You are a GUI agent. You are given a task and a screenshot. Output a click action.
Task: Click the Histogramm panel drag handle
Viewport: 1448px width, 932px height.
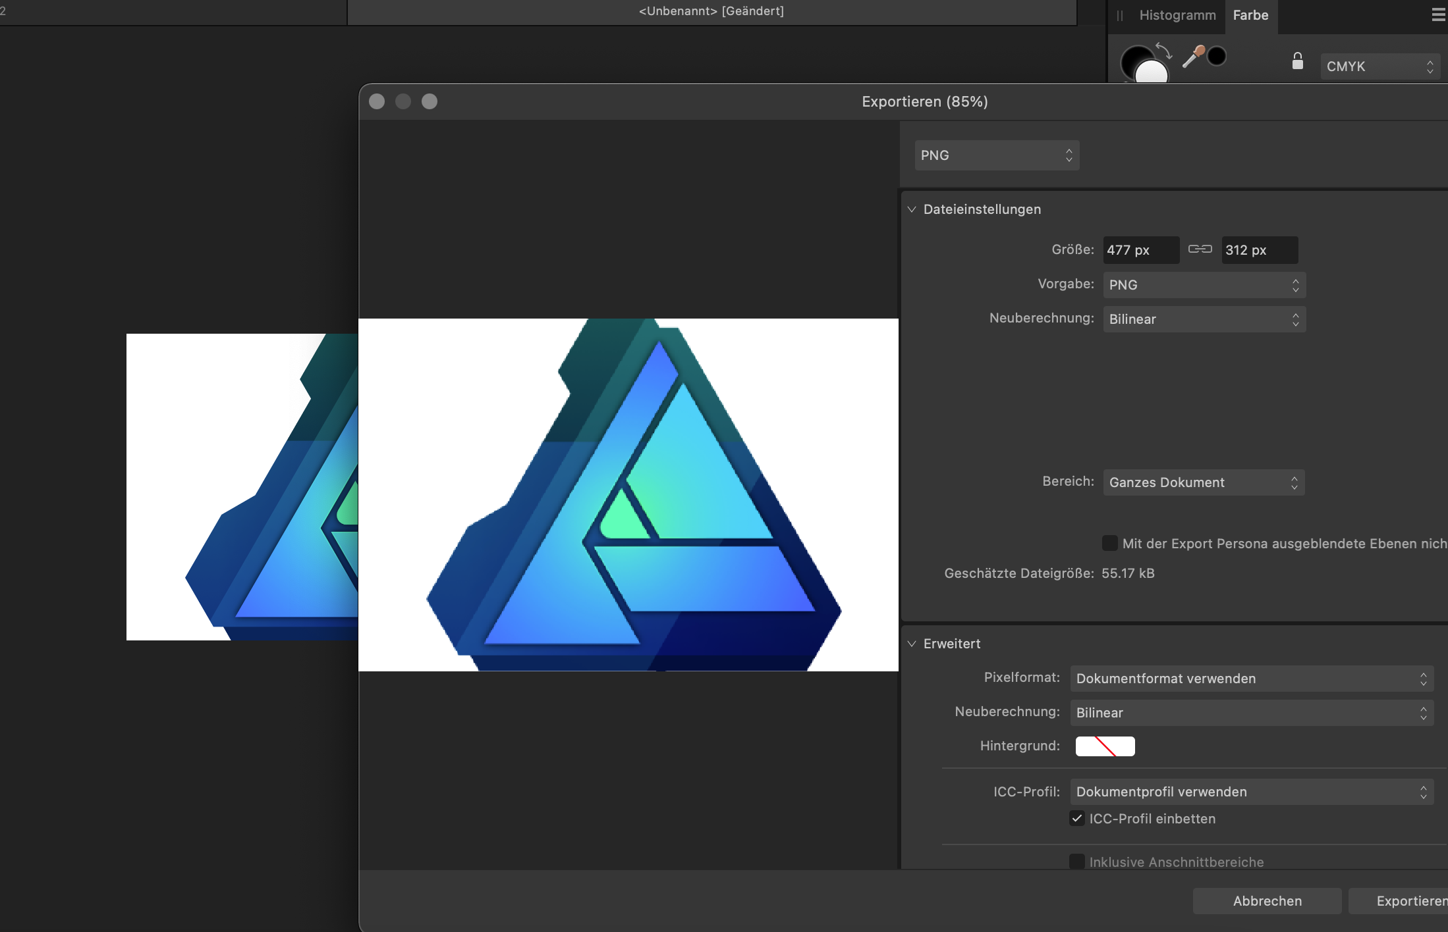1120,15
